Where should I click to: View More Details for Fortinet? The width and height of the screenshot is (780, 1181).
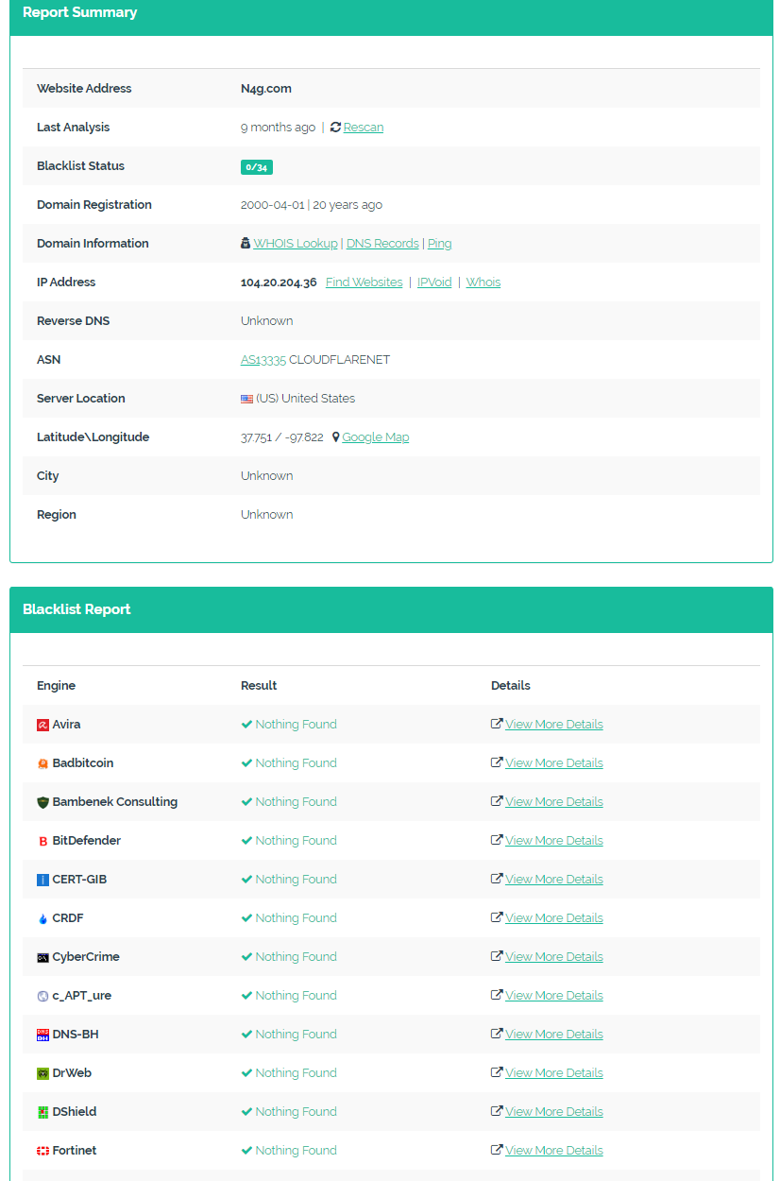tap(554, 1151)
